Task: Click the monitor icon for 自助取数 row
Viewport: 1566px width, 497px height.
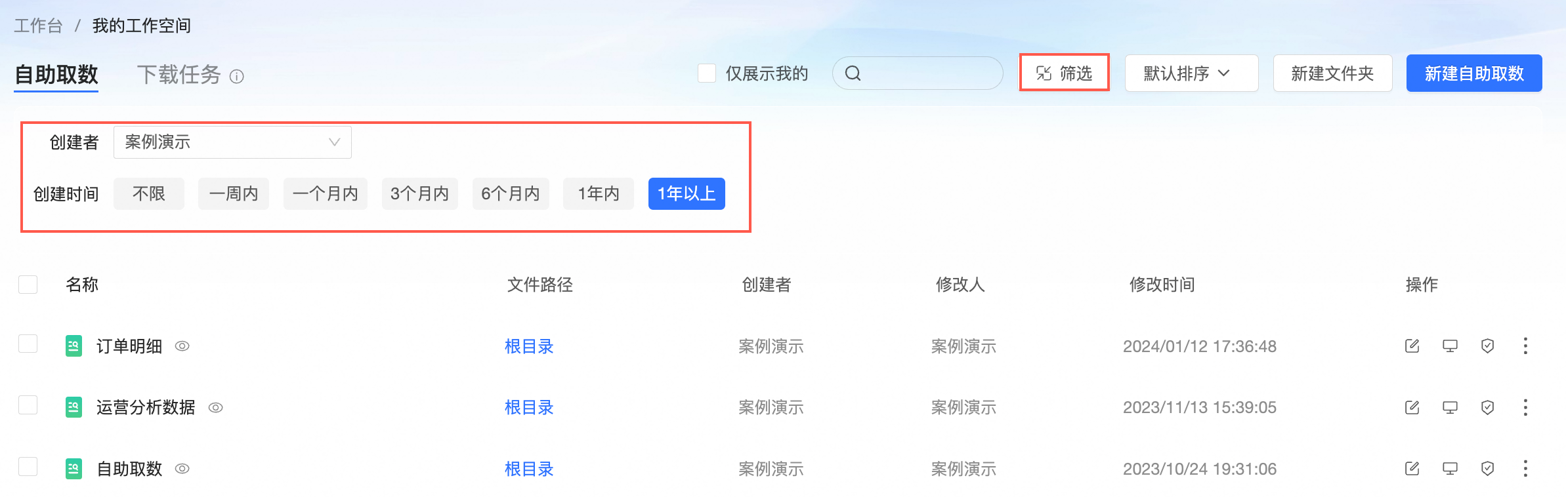Action: [1450, 469]
